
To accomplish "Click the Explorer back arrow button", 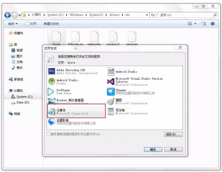I will 7,15.
